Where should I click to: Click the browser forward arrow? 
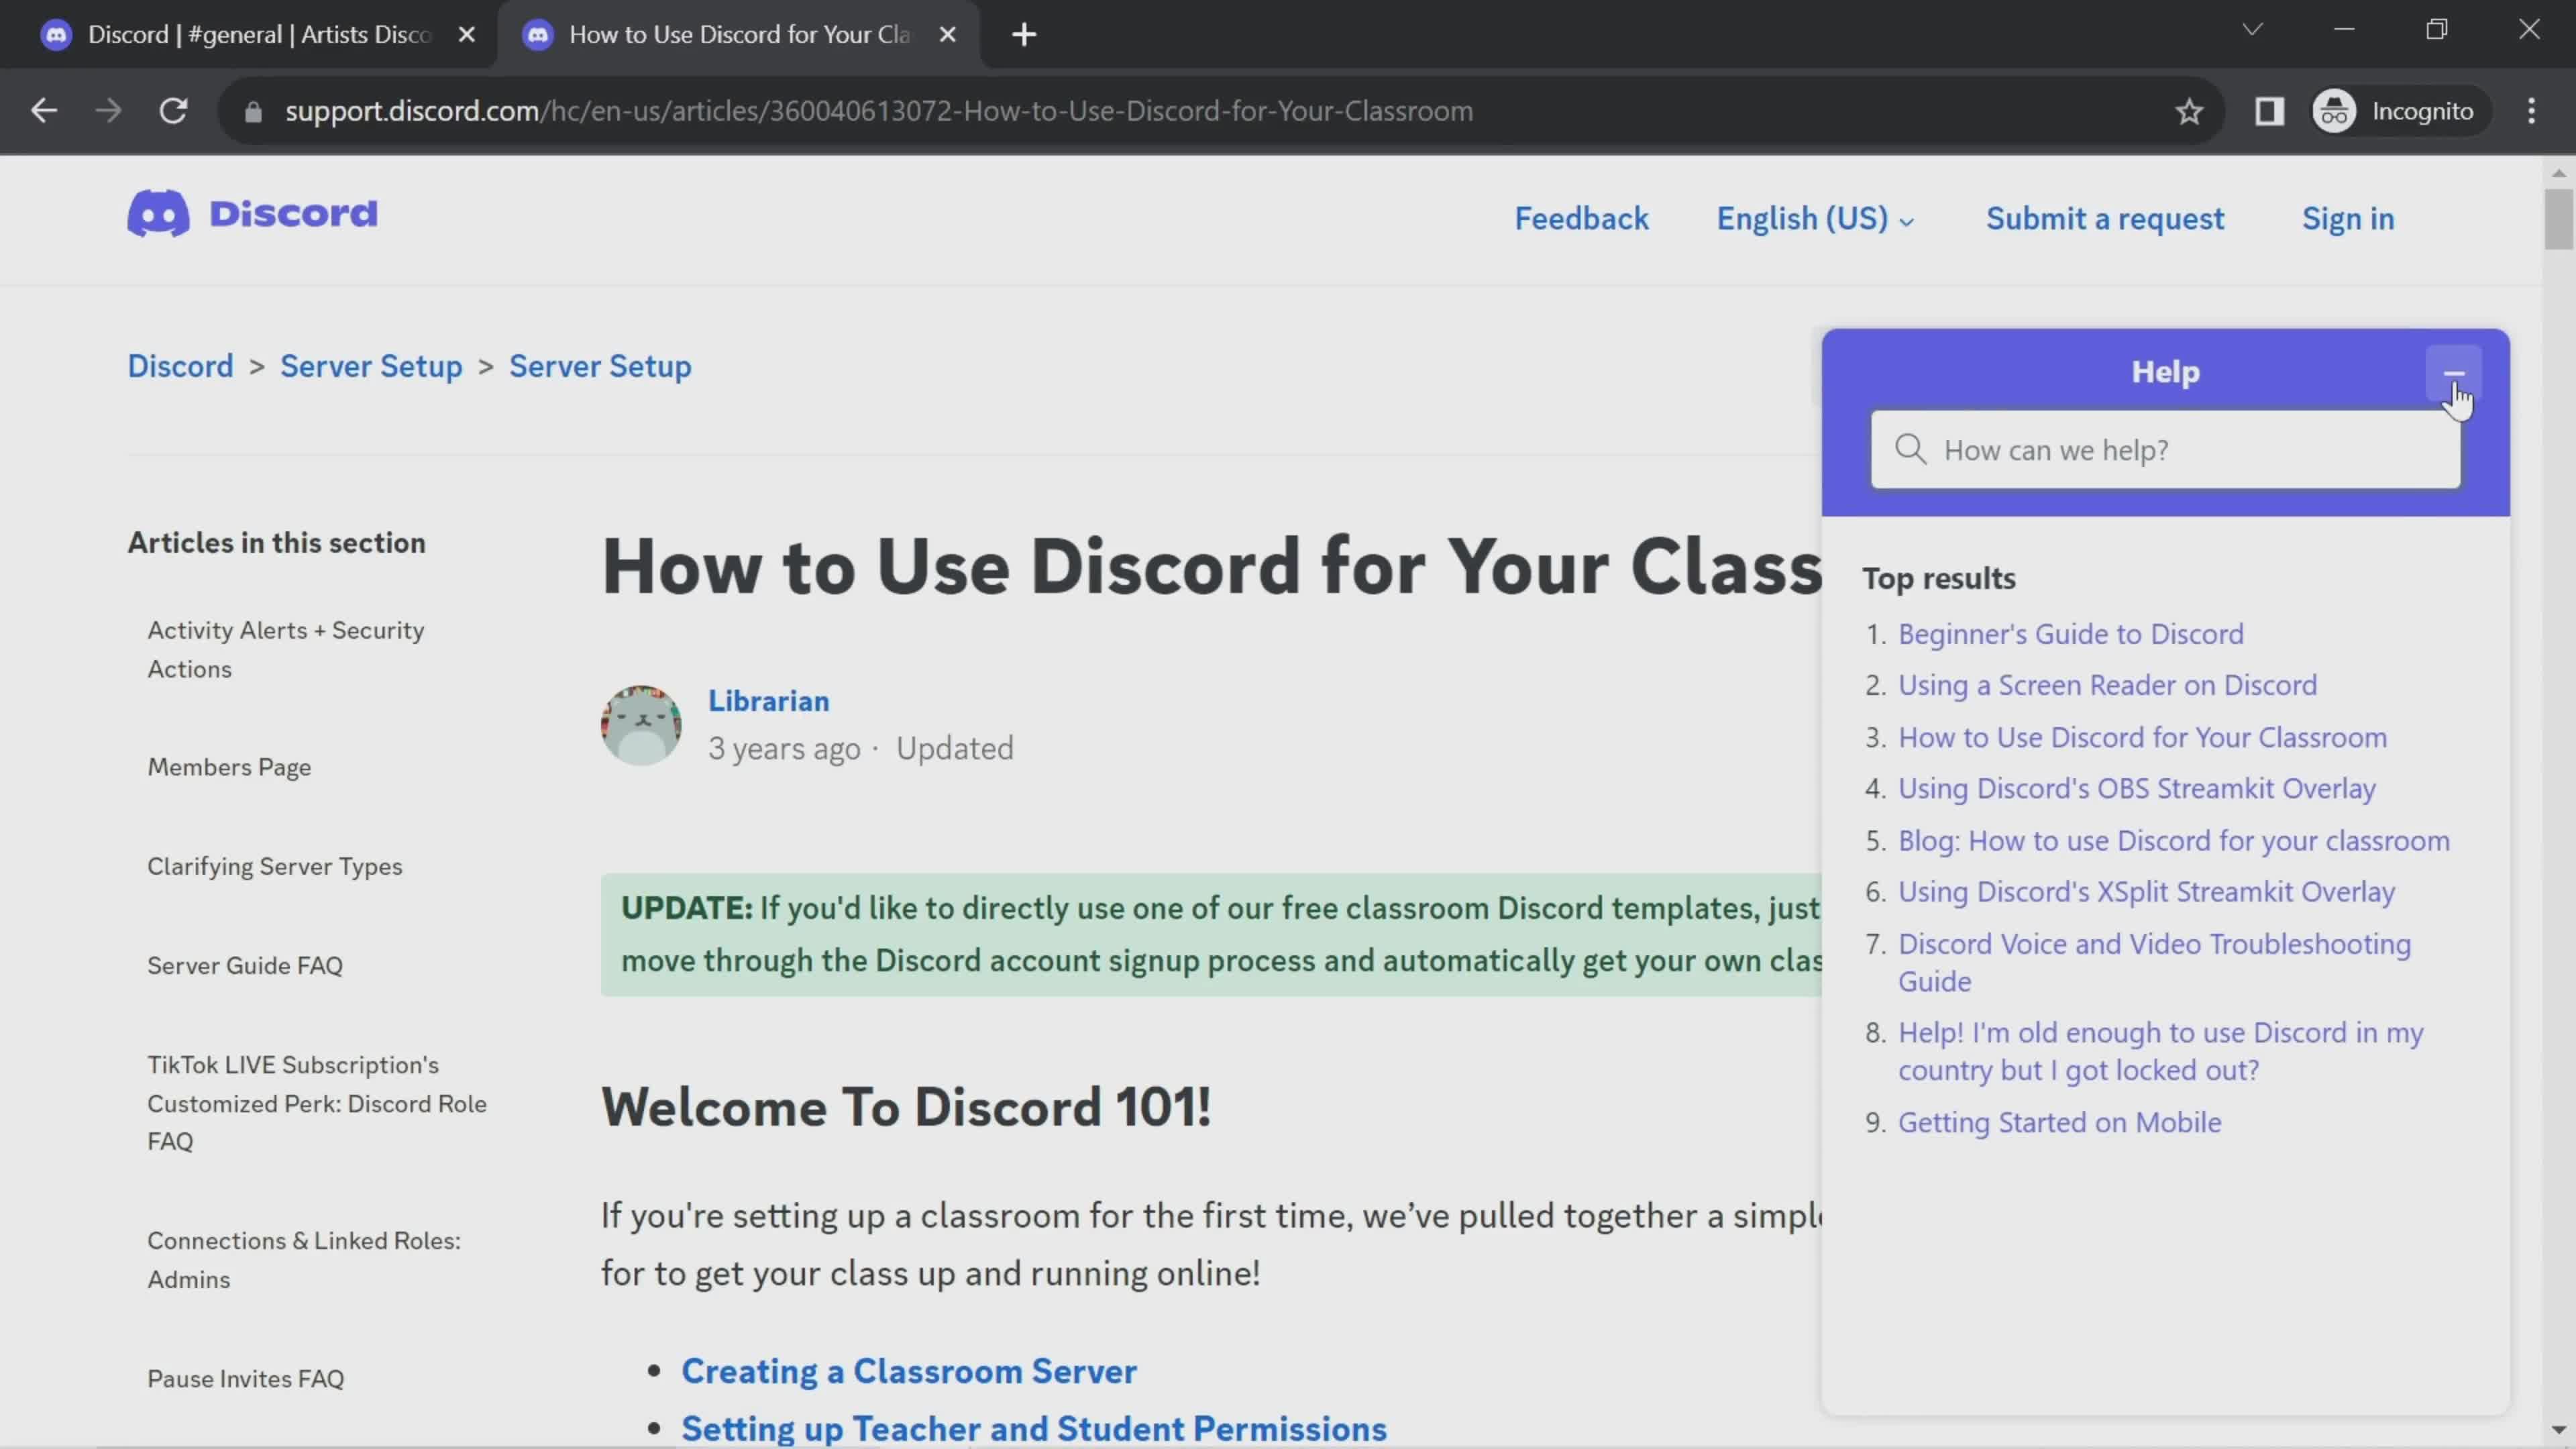click(x=108, y=111)
